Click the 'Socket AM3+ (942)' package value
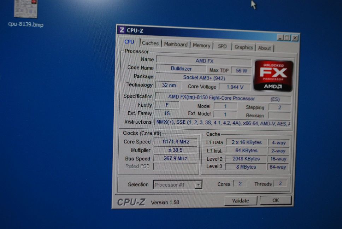The image size is (342, 229). 204,78
